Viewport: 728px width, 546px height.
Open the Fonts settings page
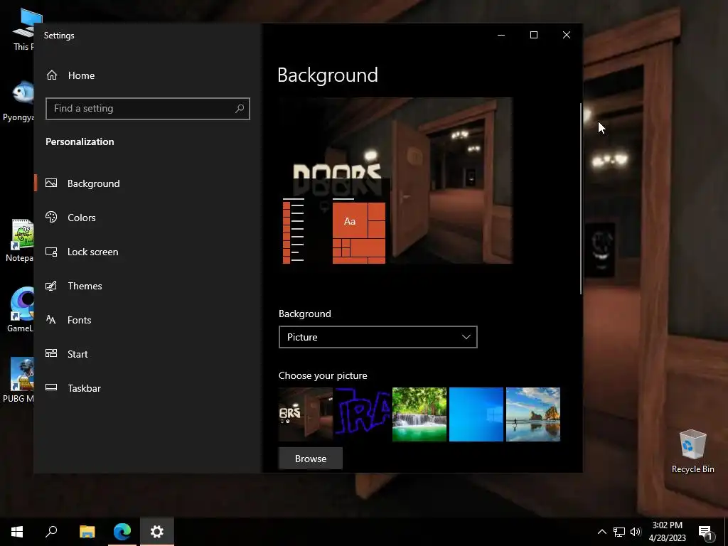(x=149, y=320)
